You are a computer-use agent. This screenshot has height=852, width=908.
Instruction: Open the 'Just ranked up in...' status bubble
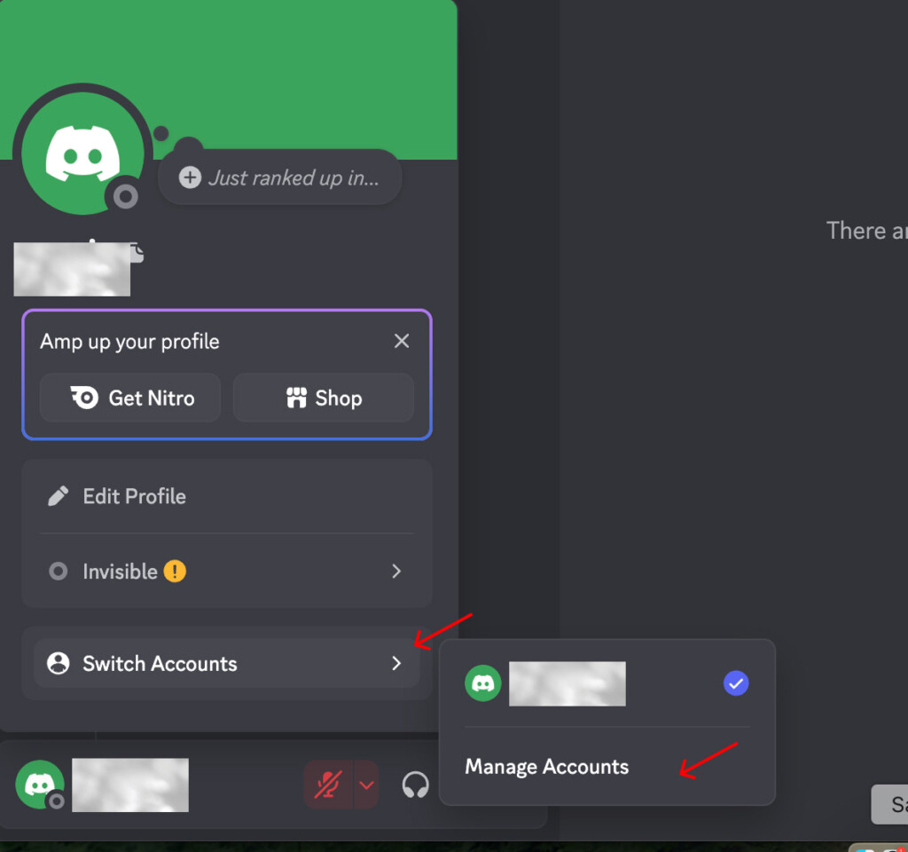click(280, 177)
